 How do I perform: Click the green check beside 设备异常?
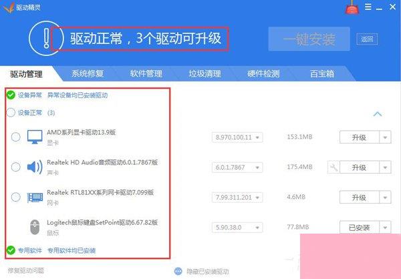(x=11, y=95)
